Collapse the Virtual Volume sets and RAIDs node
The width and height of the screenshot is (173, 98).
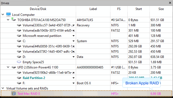[3, 88]
